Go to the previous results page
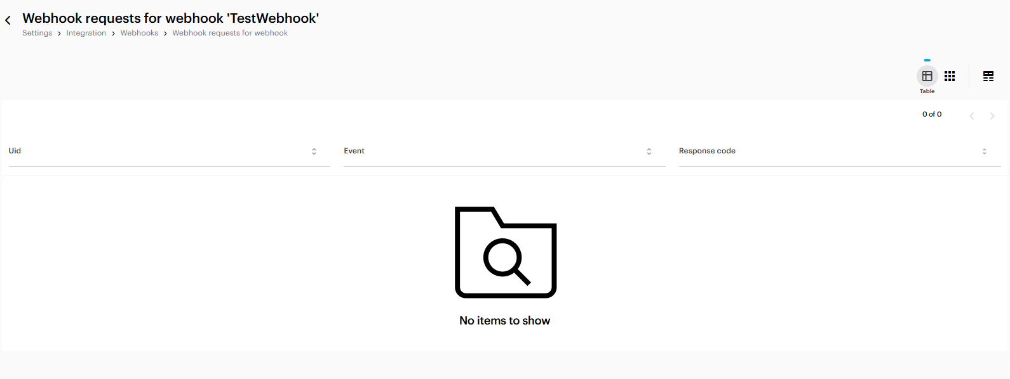1010x379 pixels. pos(971,115)
